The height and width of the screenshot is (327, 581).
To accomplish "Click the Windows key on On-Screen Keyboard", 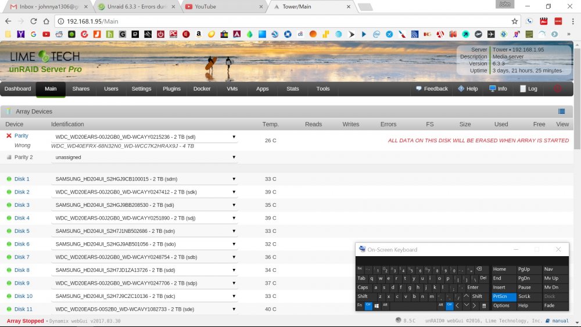I will (376, 306).
